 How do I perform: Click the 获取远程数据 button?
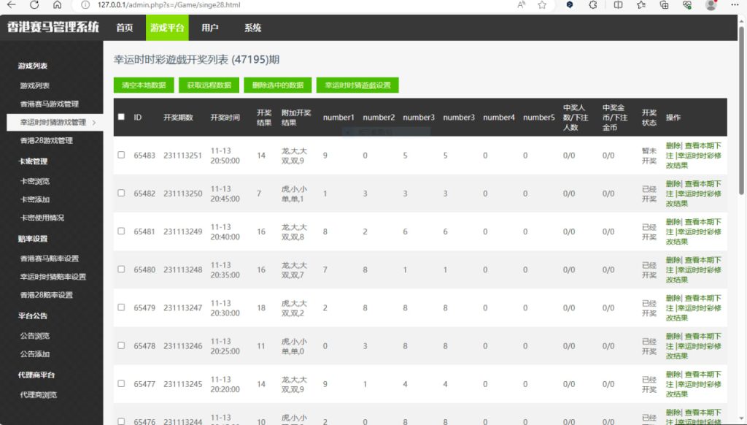(209, 85)
